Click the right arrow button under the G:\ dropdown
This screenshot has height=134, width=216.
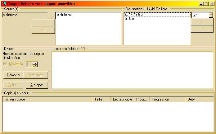(202, 29)
